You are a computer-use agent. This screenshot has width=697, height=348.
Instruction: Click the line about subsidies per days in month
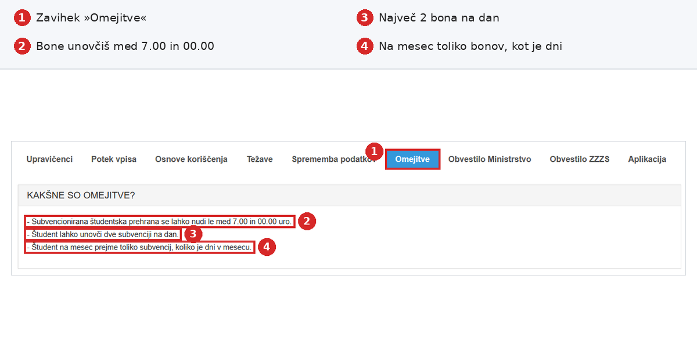point(139,247)
